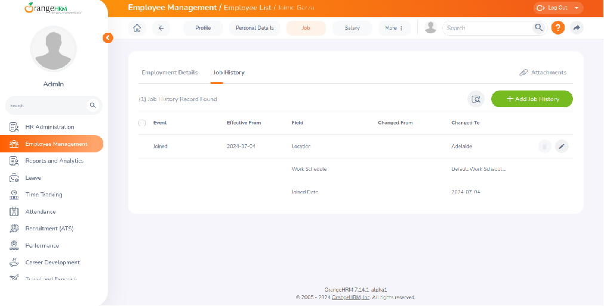This screenshot has height=306, width=604.
Task: Click the Changed From column header
Action: (395, 123)
